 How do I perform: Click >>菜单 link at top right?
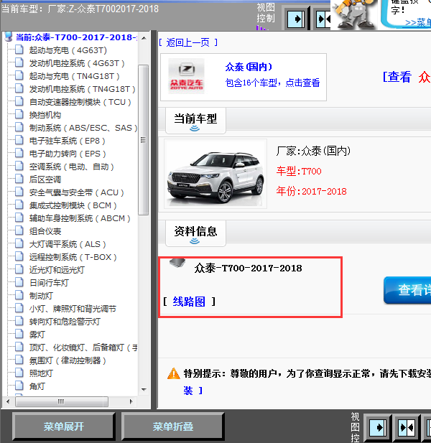(x=418, y=22)
